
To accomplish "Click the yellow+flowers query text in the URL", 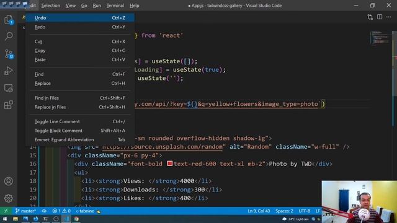I will tap(233, 104).
